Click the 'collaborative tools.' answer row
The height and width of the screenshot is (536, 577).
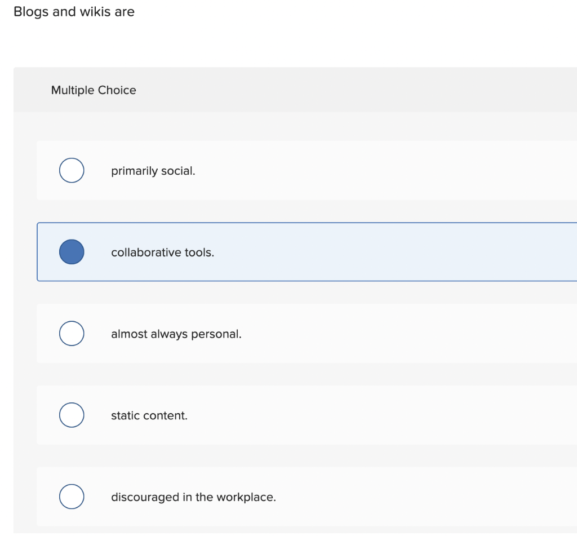point(282,252)
